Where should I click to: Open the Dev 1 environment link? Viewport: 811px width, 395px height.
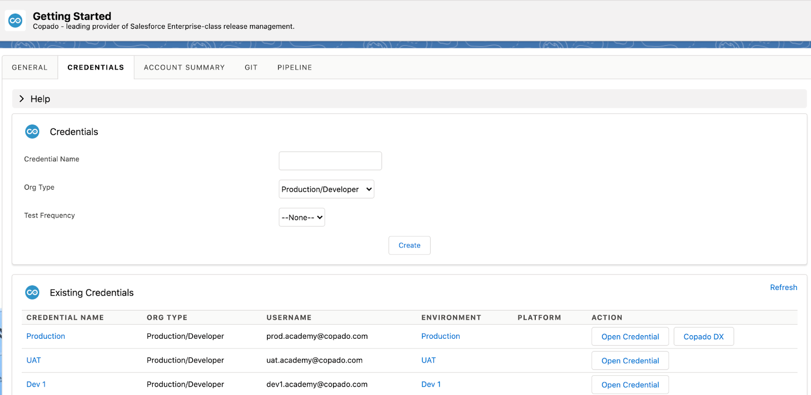coord(431,384)
